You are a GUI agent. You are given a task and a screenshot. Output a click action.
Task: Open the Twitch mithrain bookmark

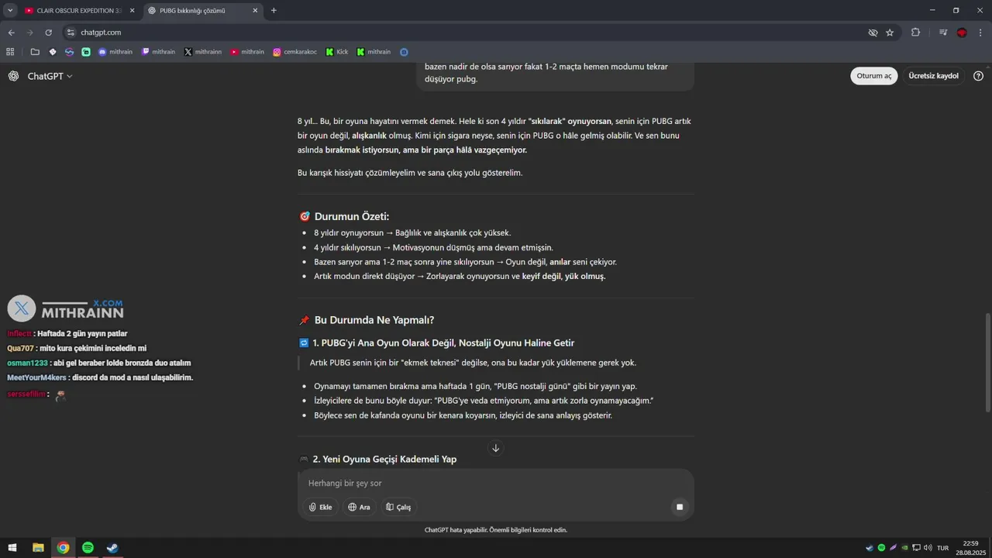tap(158, 52)
